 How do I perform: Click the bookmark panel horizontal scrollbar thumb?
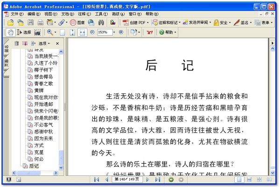coord(29,173)
